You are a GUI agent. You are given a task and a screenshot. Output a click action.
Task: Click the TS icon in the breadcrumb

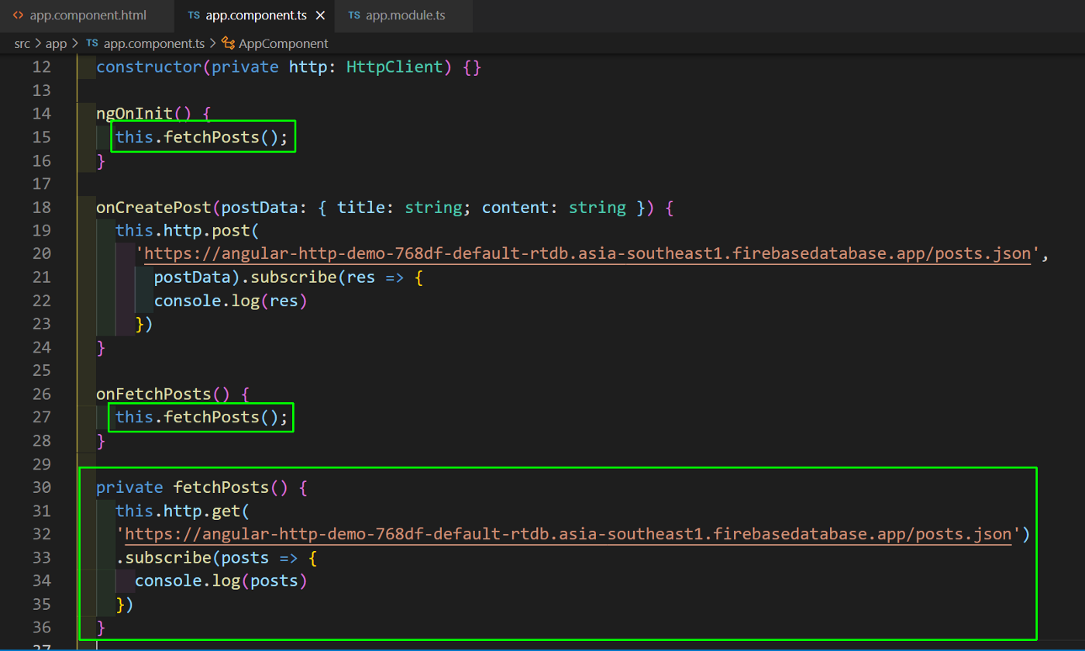(91, 43)
